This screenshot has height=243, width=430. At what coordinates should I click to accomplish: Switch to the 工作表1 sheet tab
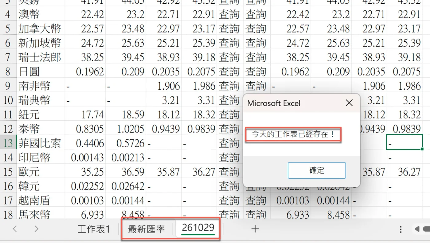pyautogui.click(x=93, y=229)
